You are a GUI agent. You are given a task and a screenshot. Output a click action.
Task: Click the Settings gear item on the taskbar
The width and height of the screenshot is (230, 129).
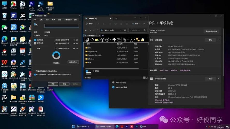point(143,126)
